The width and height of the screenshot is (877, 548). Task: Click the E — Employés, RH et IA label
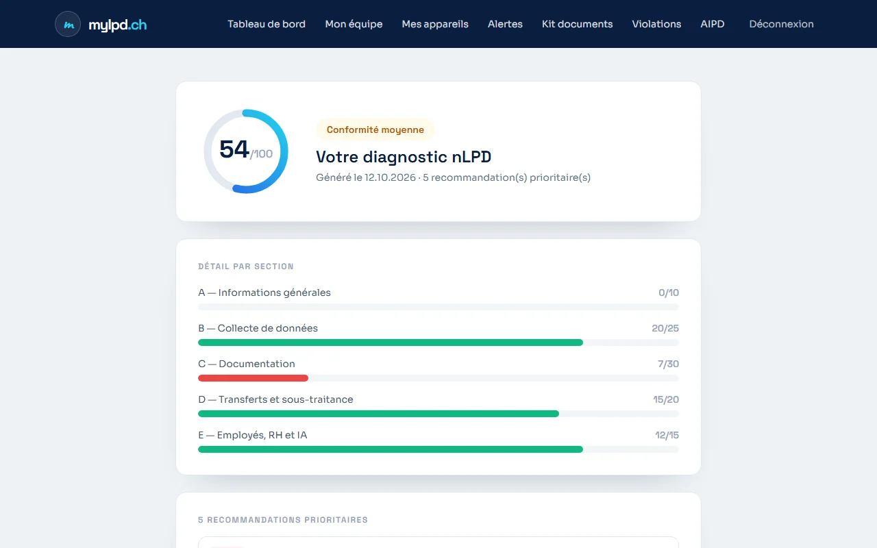pyautogui.click(x=252, y=435)
